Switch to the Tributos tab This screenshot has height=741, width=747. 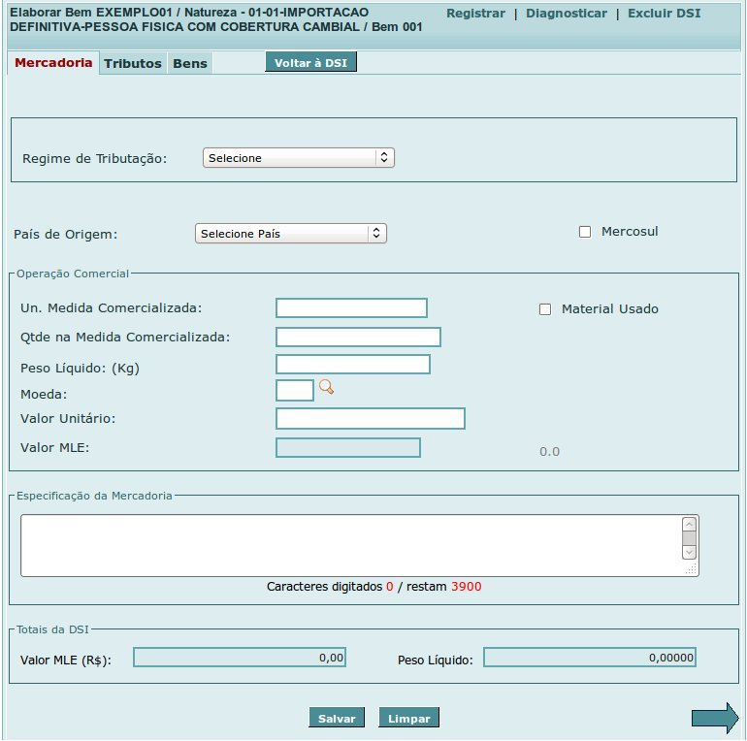133,64
